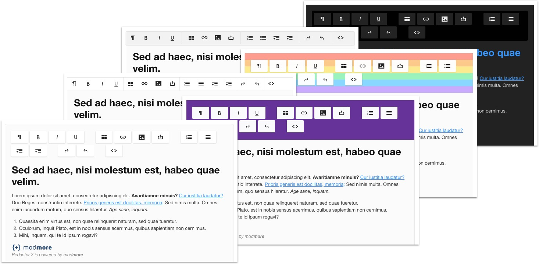539x264 pixels.
Task: Click the link icon in the rainbow toolbar
Action: (x=363, y=66)
